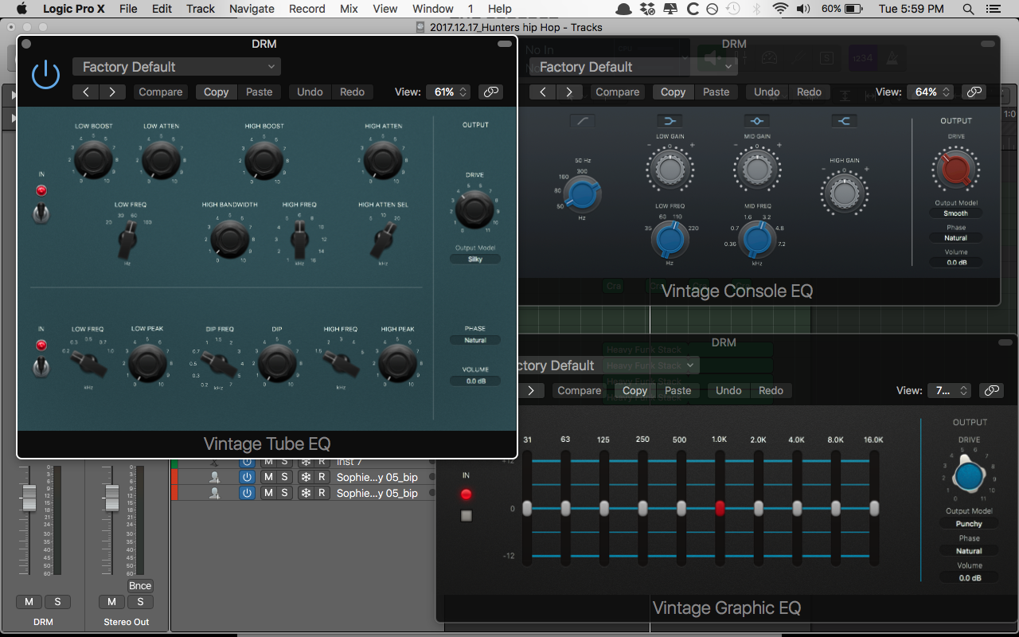Viewport: 1019px width, 637px height.
Task: Click the MID GAIN knob in Vintage Console EQ
Action: (756, 169)
